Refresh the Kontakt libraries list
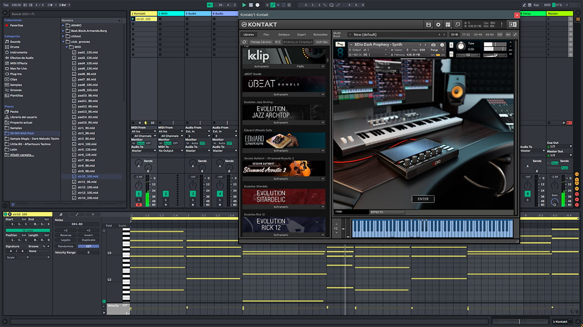The height and width of the screenshot is (327, 583). tap(245, 42)
